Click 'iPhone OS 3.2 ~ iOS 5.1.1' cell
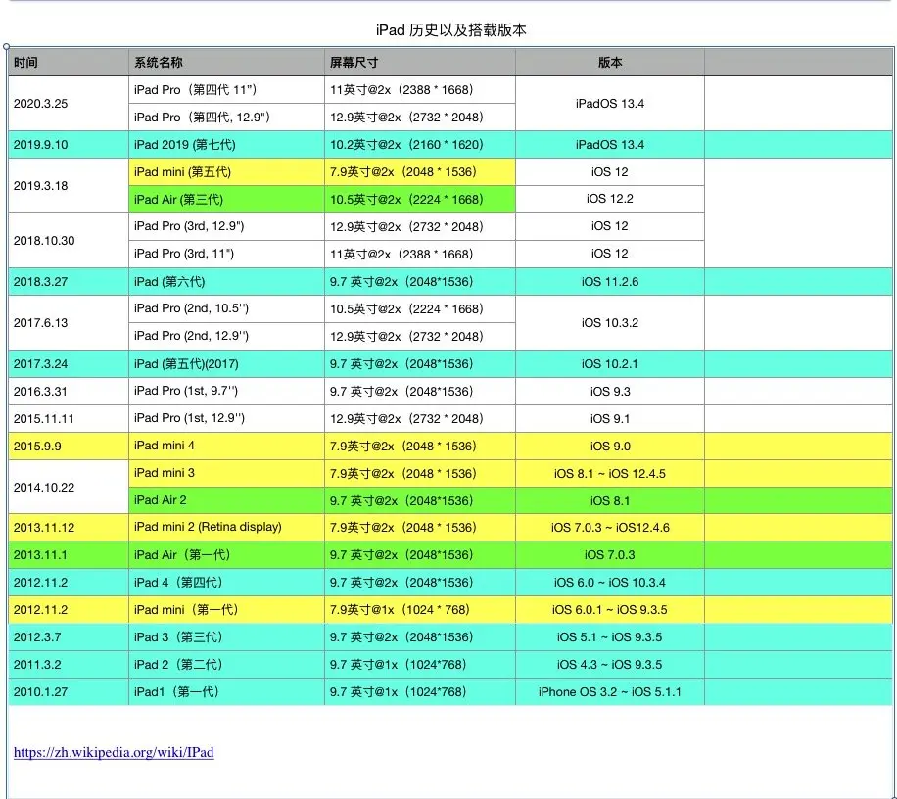This screenshot has height=799, width=897. [x=610, y=692]
